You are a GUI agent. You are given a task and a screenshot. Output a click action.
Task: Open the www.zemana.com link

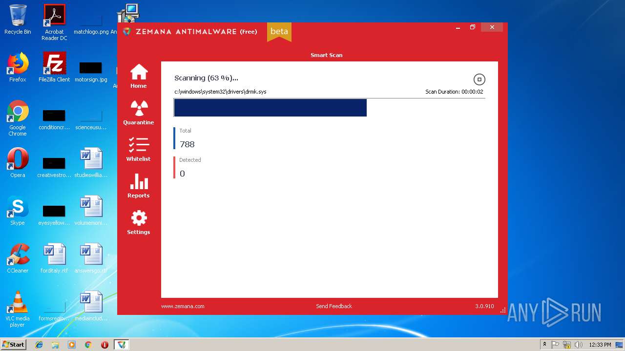183,306
